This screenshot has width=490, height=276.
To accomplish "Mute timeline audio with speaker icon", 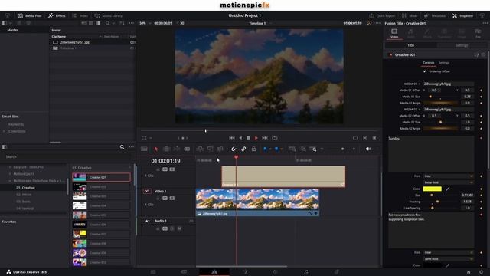I will coord(368,149).
